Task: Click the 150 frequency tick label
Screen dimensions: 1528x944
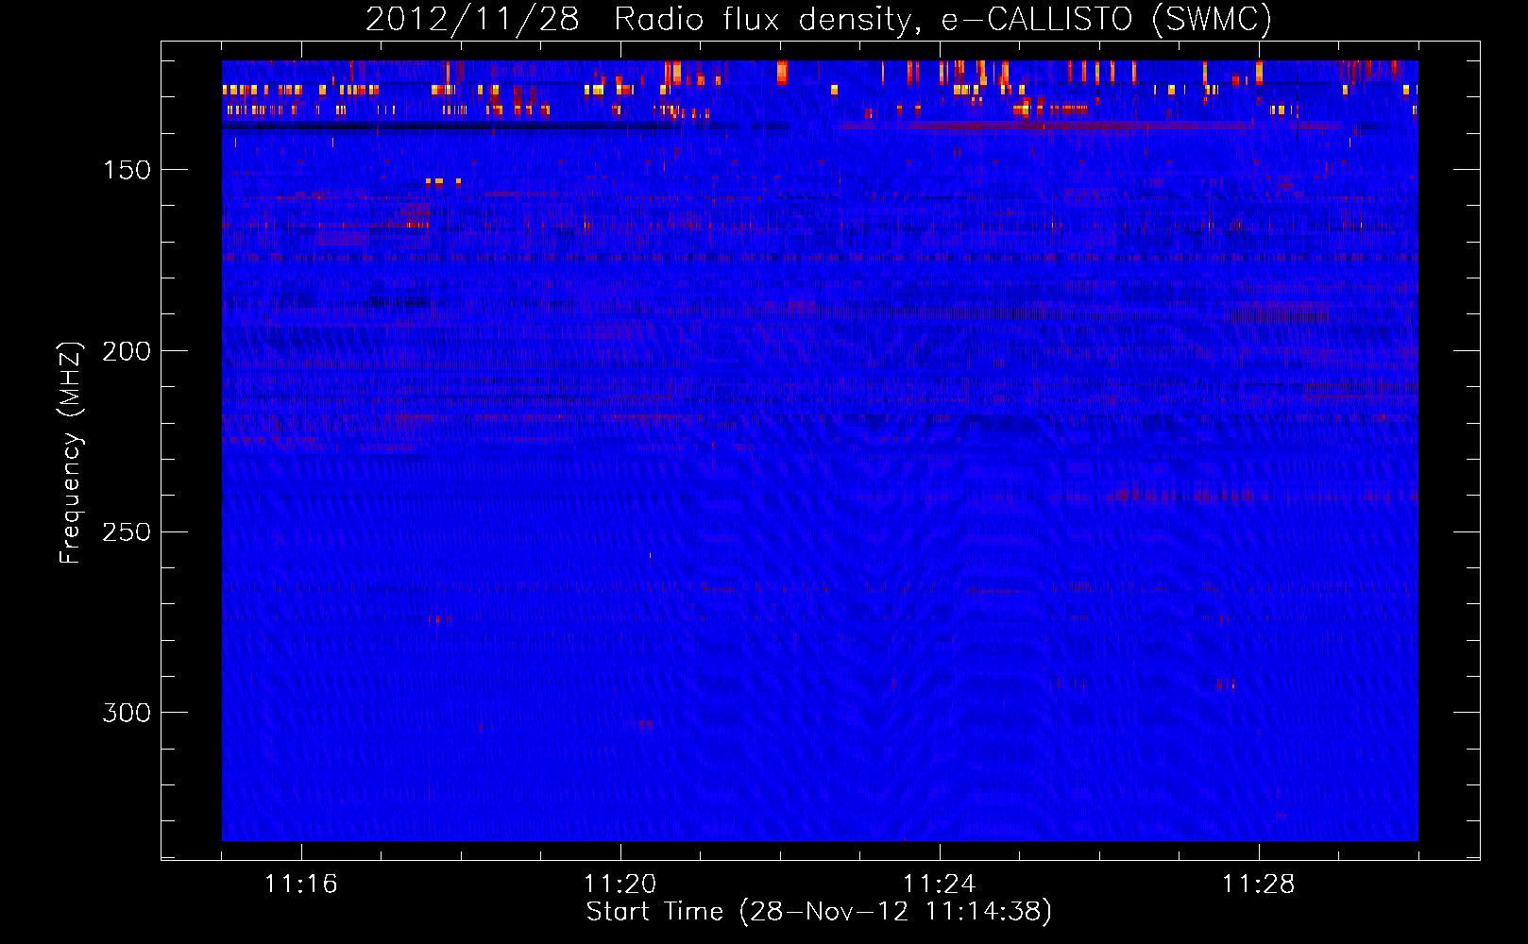Action: (x=127, y=170)
